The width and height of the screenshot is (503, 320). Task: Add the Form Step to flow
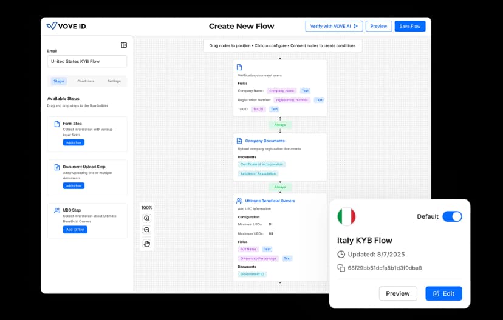pyautogui.click(x=74, y=142)
